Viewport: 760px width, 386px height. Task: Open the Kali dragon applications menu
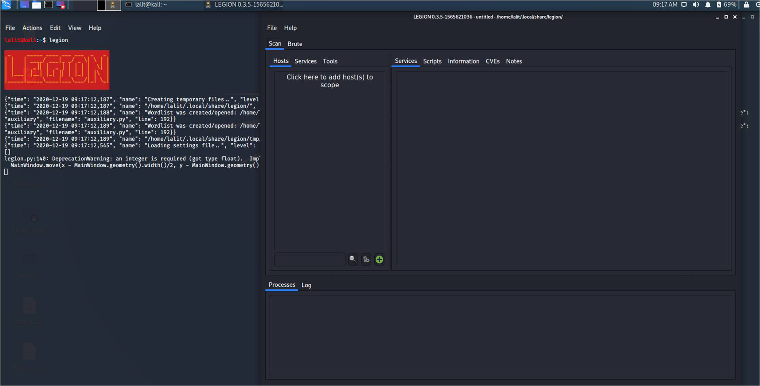pyautogui.click(x=7, y=5)
